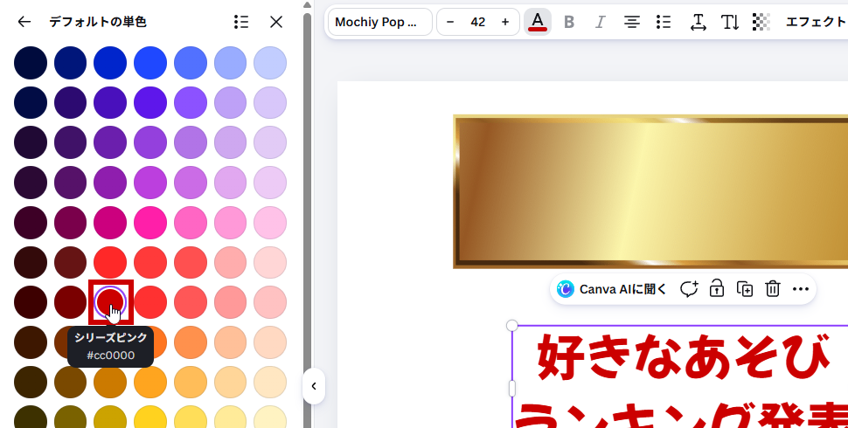The width and height of the screenshot is (848, 428).
Task: Increase font size with plus button
Action: coord(505,22)
